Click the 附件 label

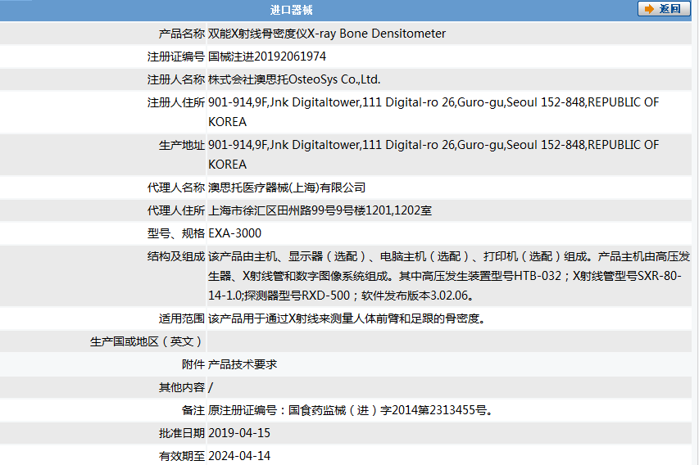click(193, 364)
